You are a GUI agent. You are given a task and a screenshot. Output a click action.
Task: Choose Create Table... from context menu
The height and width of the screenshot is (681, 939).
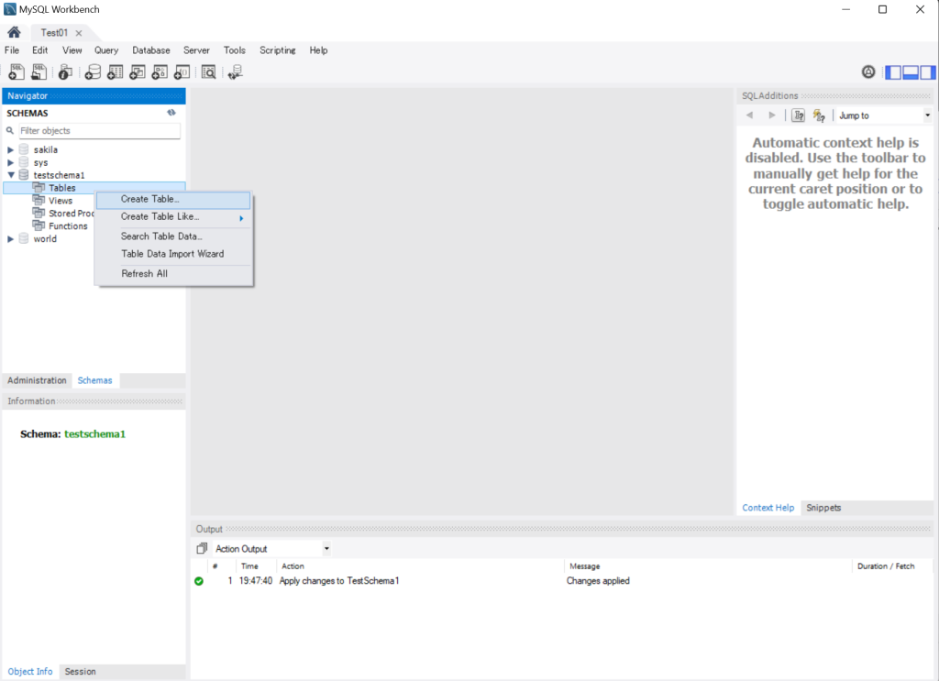[x=150, y=199]
